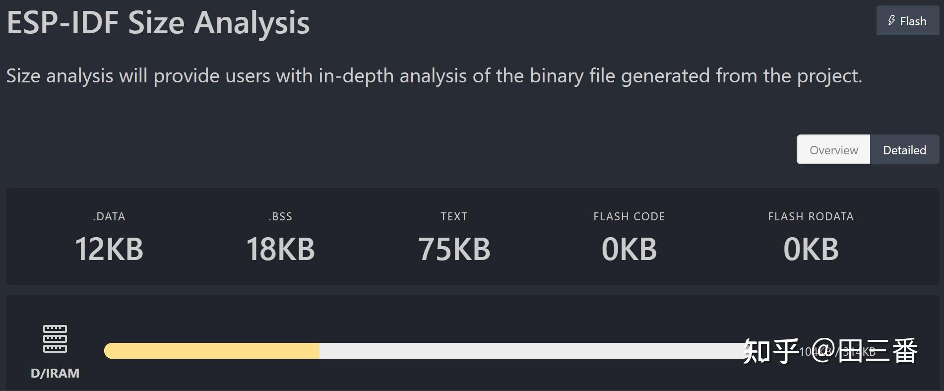The width and height of the screenshot is (944, 391).
Task: Click the .DATA 12KB statistic
Action: coord(109,237)
